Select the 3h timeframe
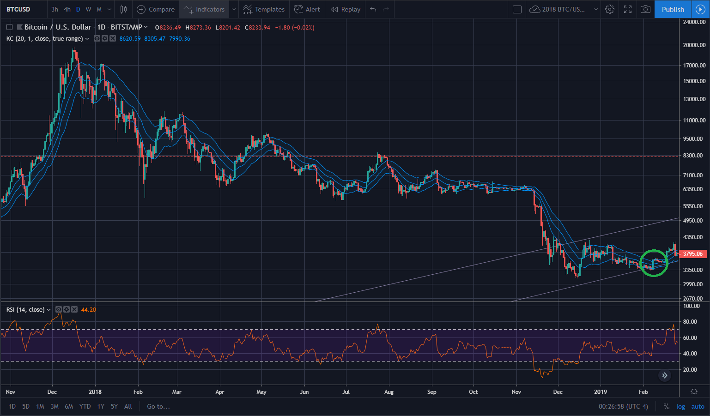710x416 pixels. point(55,9)
